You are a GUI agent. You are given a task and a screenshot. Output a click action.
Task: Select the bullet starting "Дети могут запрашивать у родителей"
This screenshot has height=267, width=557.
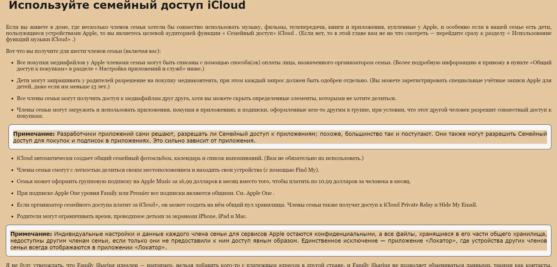[284, 84]
